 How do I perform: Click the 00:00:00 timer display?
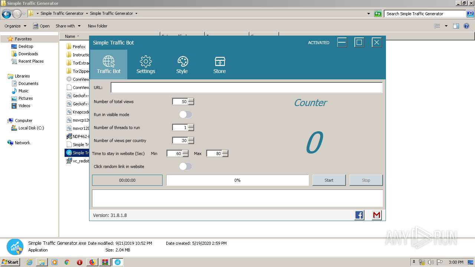tap(127, 180)
